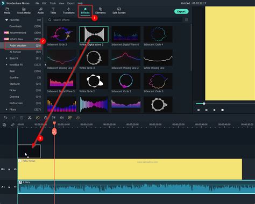Viewport: 255px width, 204px height.
Task: Open the File menu
Action: 37,3
